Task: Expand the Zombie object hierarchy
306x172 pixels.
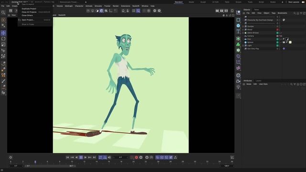Action: [x=243, y=26]
